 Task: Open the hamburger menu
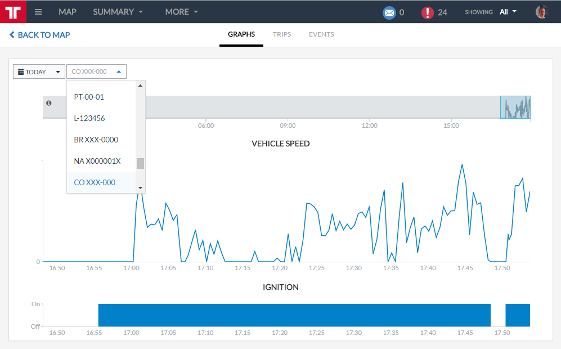point(38,12)
